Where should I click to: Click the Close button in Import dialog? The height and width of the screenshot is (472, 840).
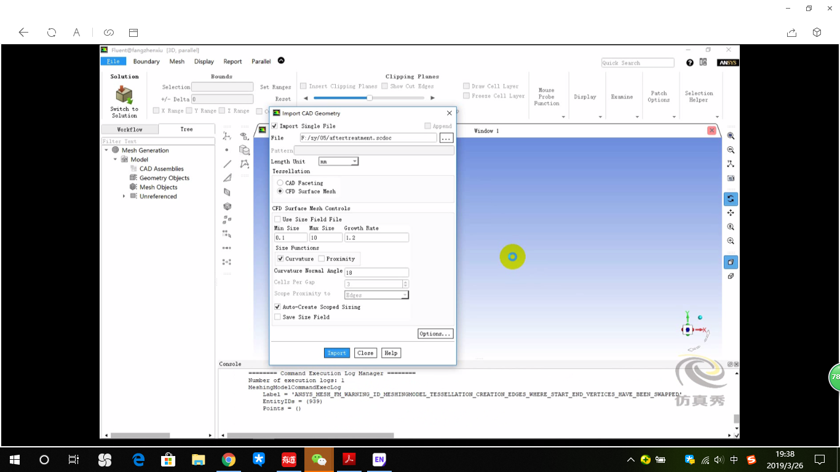(x=365, y=353)
